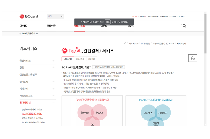
Task: Click the TOP arrow button
Action: (192, 58)
